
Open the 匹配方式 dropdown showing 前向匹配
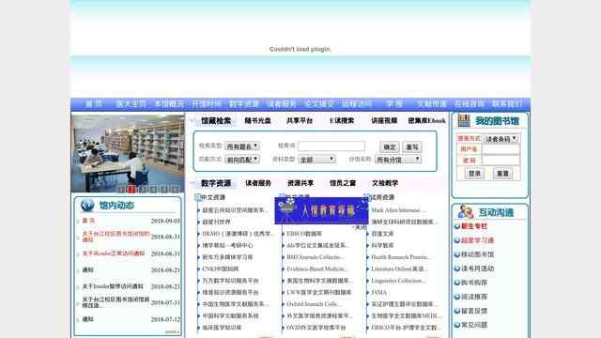tap(242, 160)
